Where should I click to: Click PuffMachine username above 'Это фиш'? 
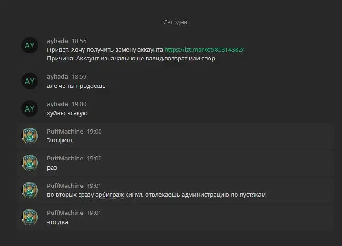point(65,131)
